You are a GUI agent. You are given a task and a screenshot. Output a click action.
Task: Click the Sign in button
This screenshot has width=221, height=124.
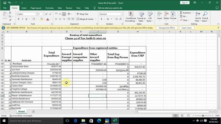(185, 3)
